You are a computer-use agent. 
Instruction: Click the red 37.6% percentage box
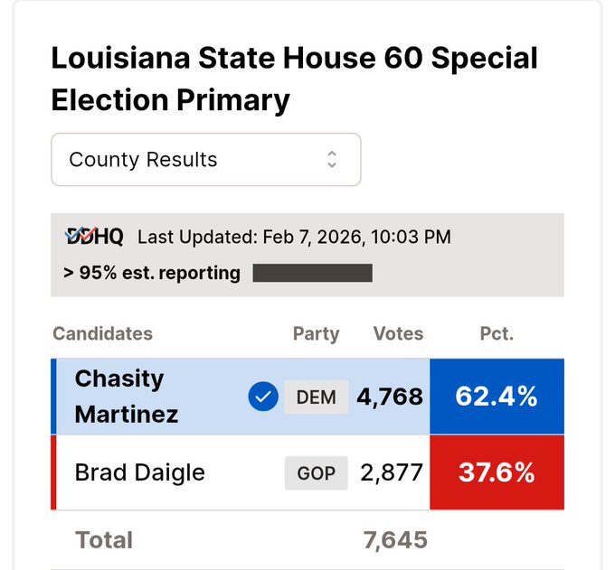(497, 472)
